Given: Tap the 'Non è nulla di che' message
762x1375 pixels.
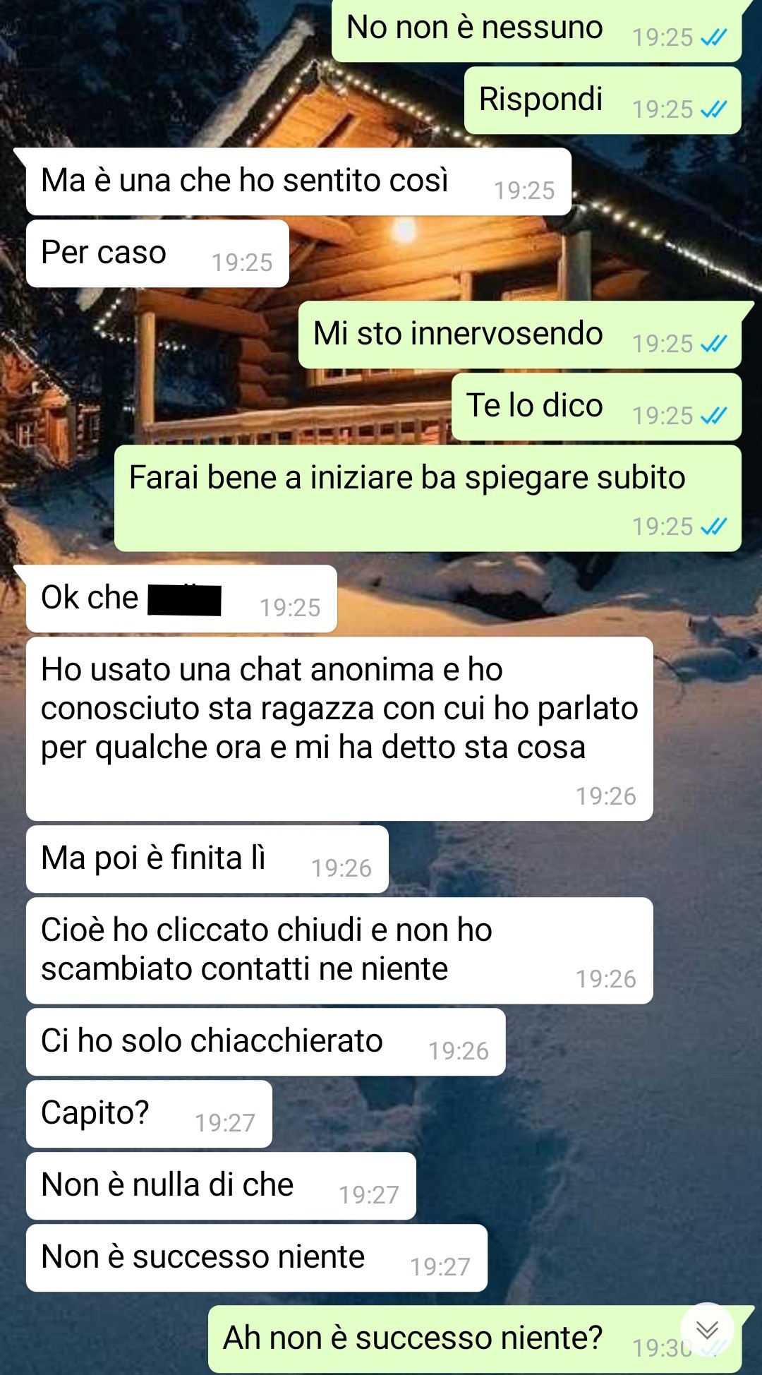Looking at the screenshot, I should [x=221, y=1186].
